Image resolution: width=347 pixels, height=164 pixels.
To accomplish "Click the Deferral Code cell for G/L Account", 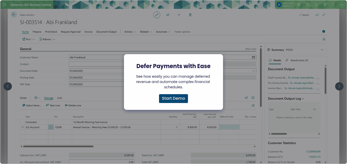I will (229, 127).
